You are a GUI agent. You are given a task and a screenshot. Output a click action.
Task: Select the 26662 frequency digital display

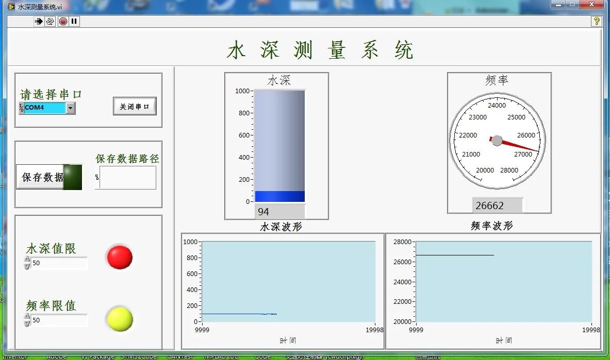pyautogui.click(x=497, y=205)
